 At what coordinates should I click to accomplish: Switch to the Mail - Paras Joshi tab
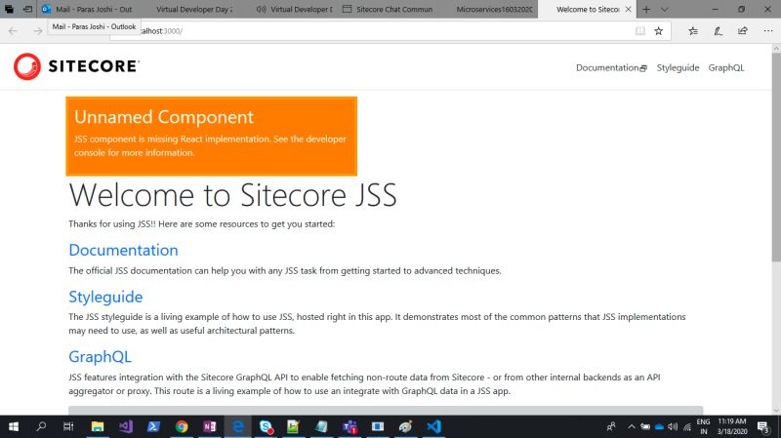coord(88,9)
